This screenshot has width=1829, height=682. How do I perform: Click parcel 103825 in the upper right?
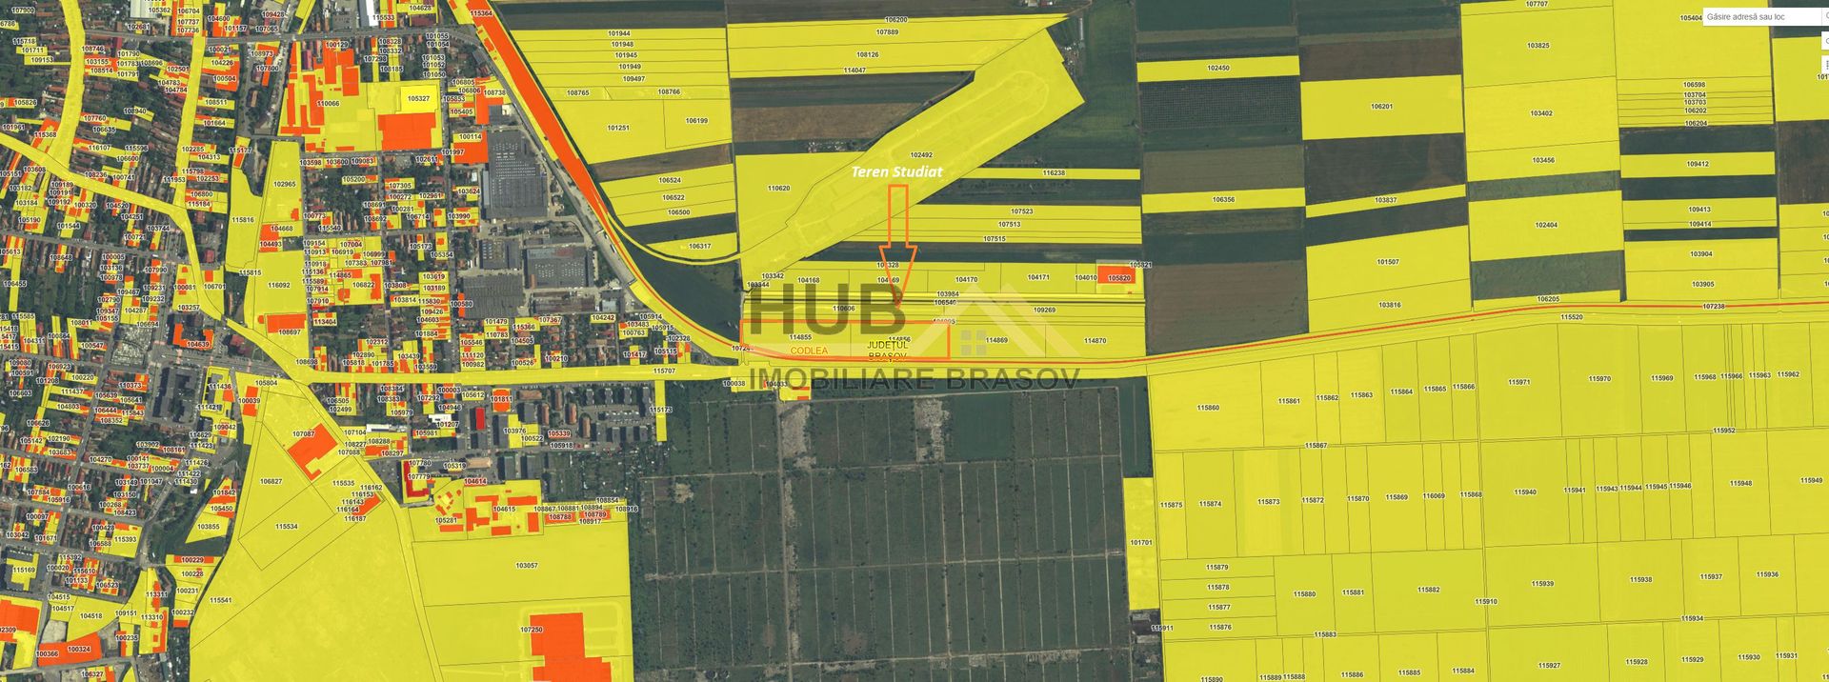click(x=1538, y=46)
